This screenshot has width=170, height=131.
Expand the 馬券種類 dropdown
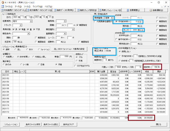click(x=112, y=18)
